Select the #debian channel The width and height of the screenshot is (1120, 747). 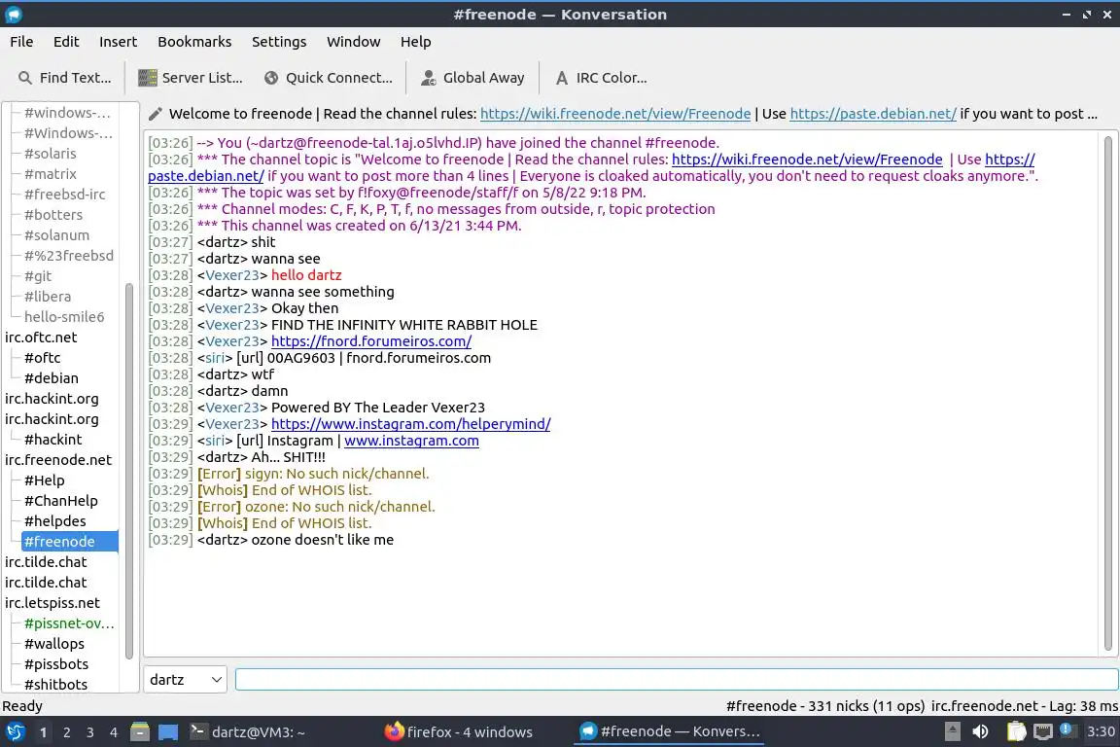[x=52, y=378]
